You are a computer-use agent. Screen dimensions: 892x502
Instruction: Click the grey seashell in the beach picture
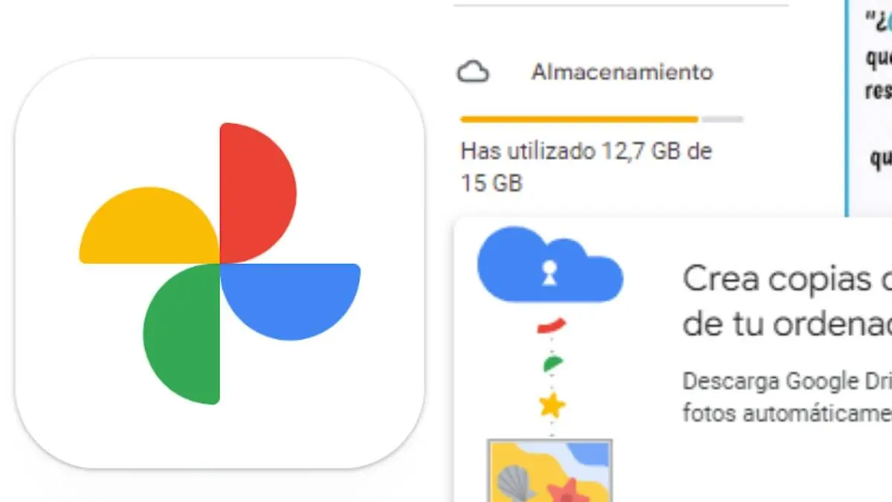[515, 485]
